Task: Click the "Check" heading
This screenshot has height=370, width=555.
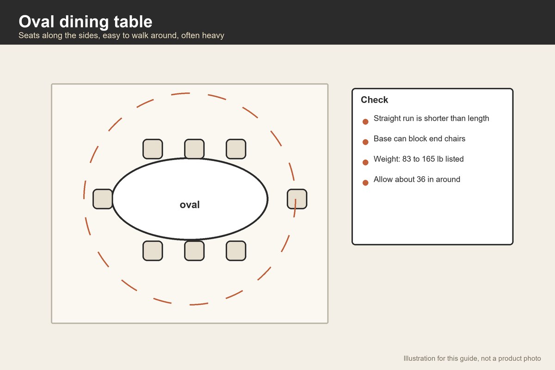Action: 375,100
